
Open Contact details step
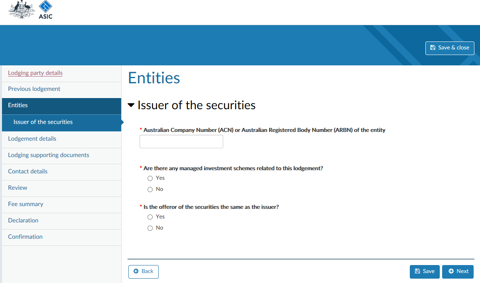tap(28, 171)
